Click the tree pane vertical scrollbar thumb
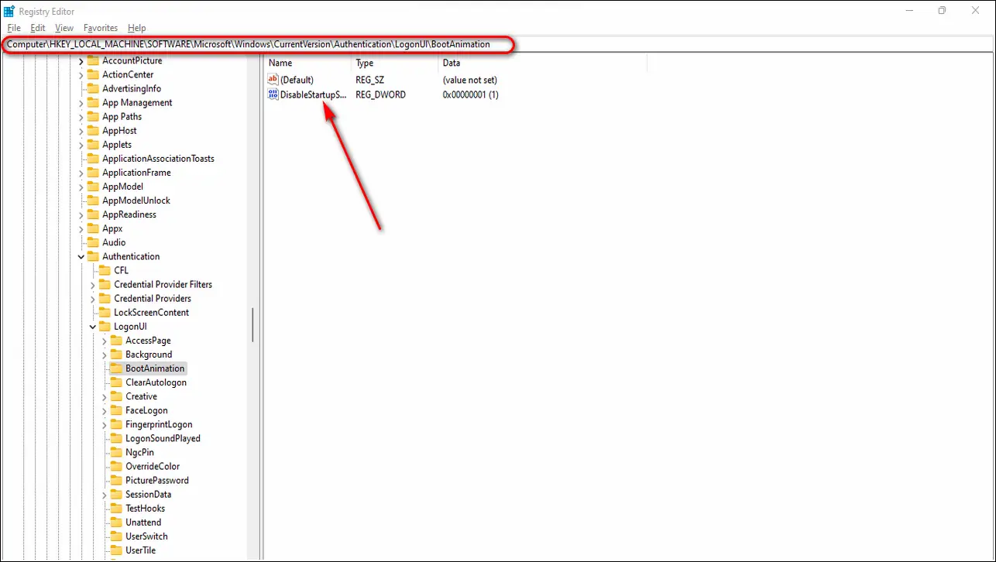 (252, 325)
